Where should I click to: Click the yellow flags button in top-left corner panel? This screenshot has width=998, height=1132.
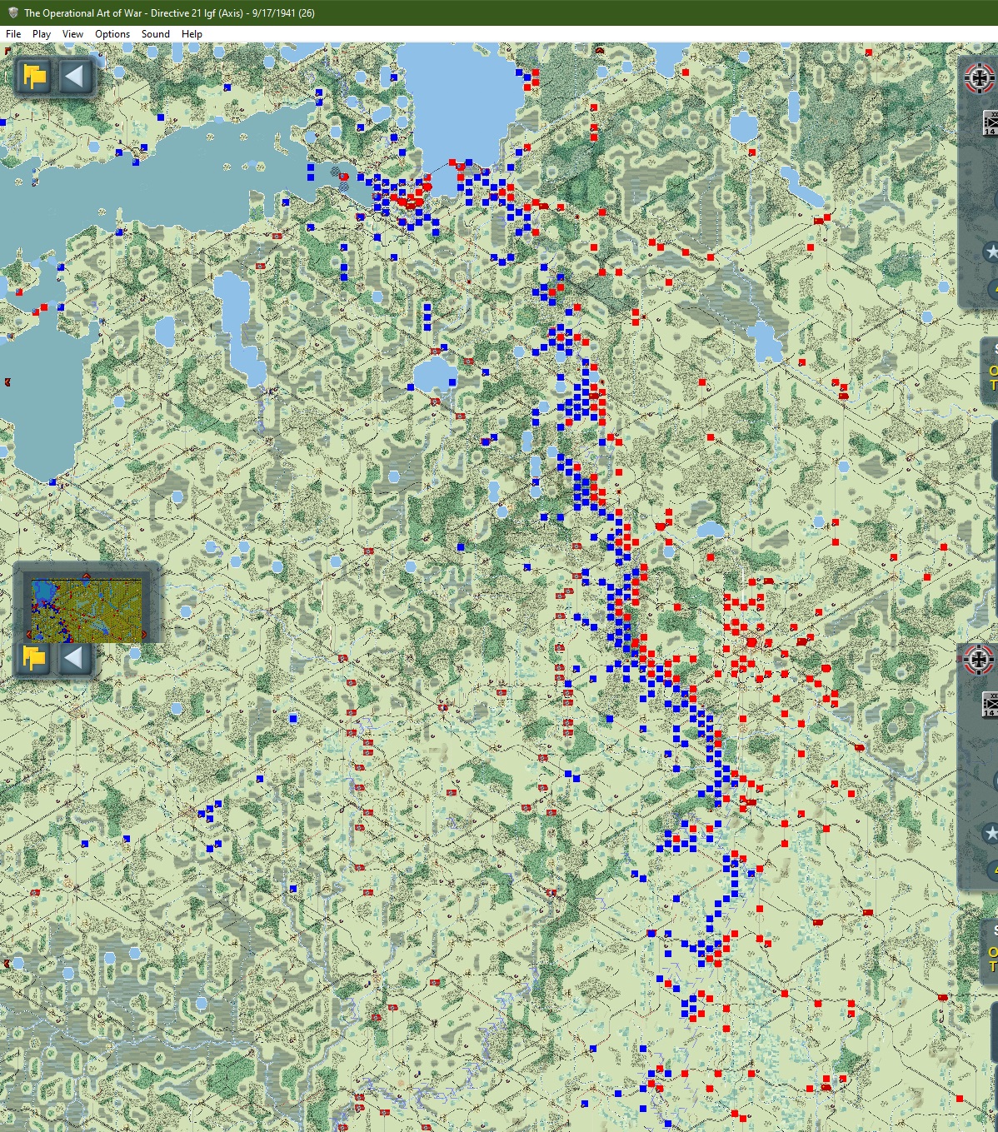pos(34,77)
